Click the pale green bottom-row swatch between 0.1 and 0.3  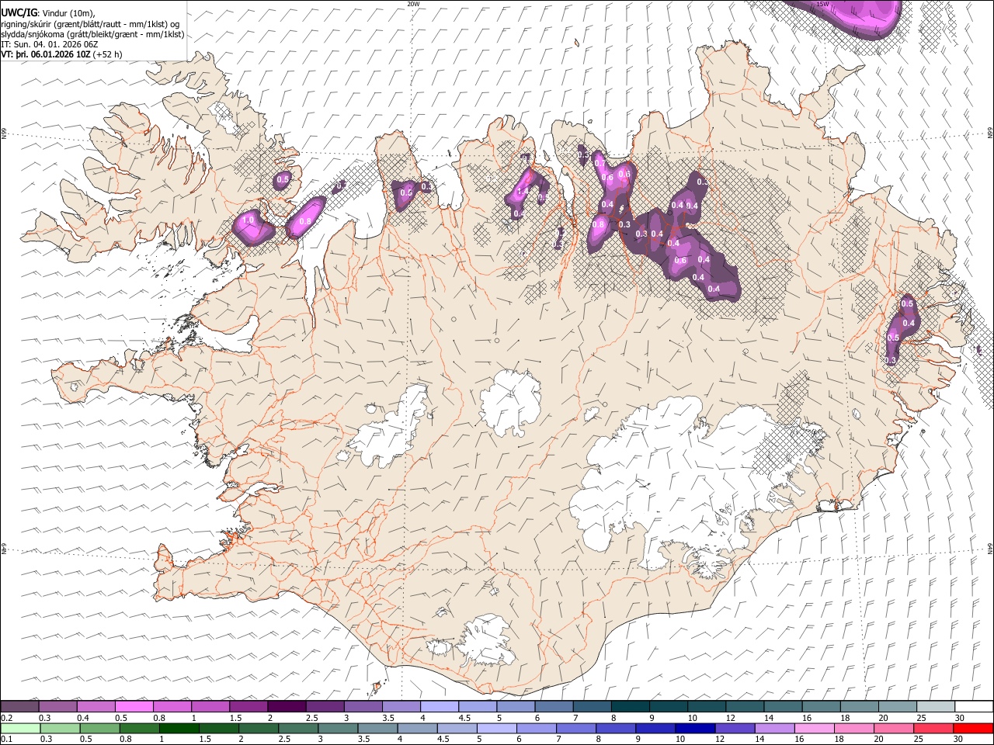click(x=20, y=729)
